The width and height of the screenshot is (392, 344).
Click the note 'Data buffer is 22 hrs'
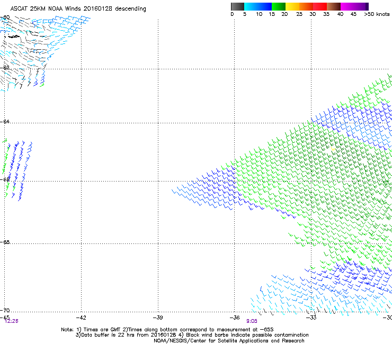(108, 335)
